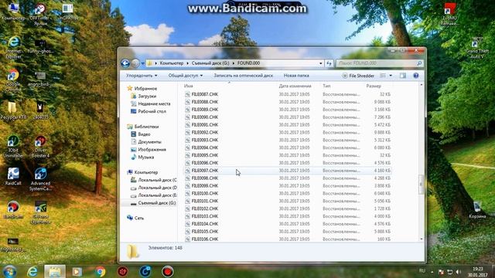Launch Internet Explorer from taskbar

coord(32,272)
